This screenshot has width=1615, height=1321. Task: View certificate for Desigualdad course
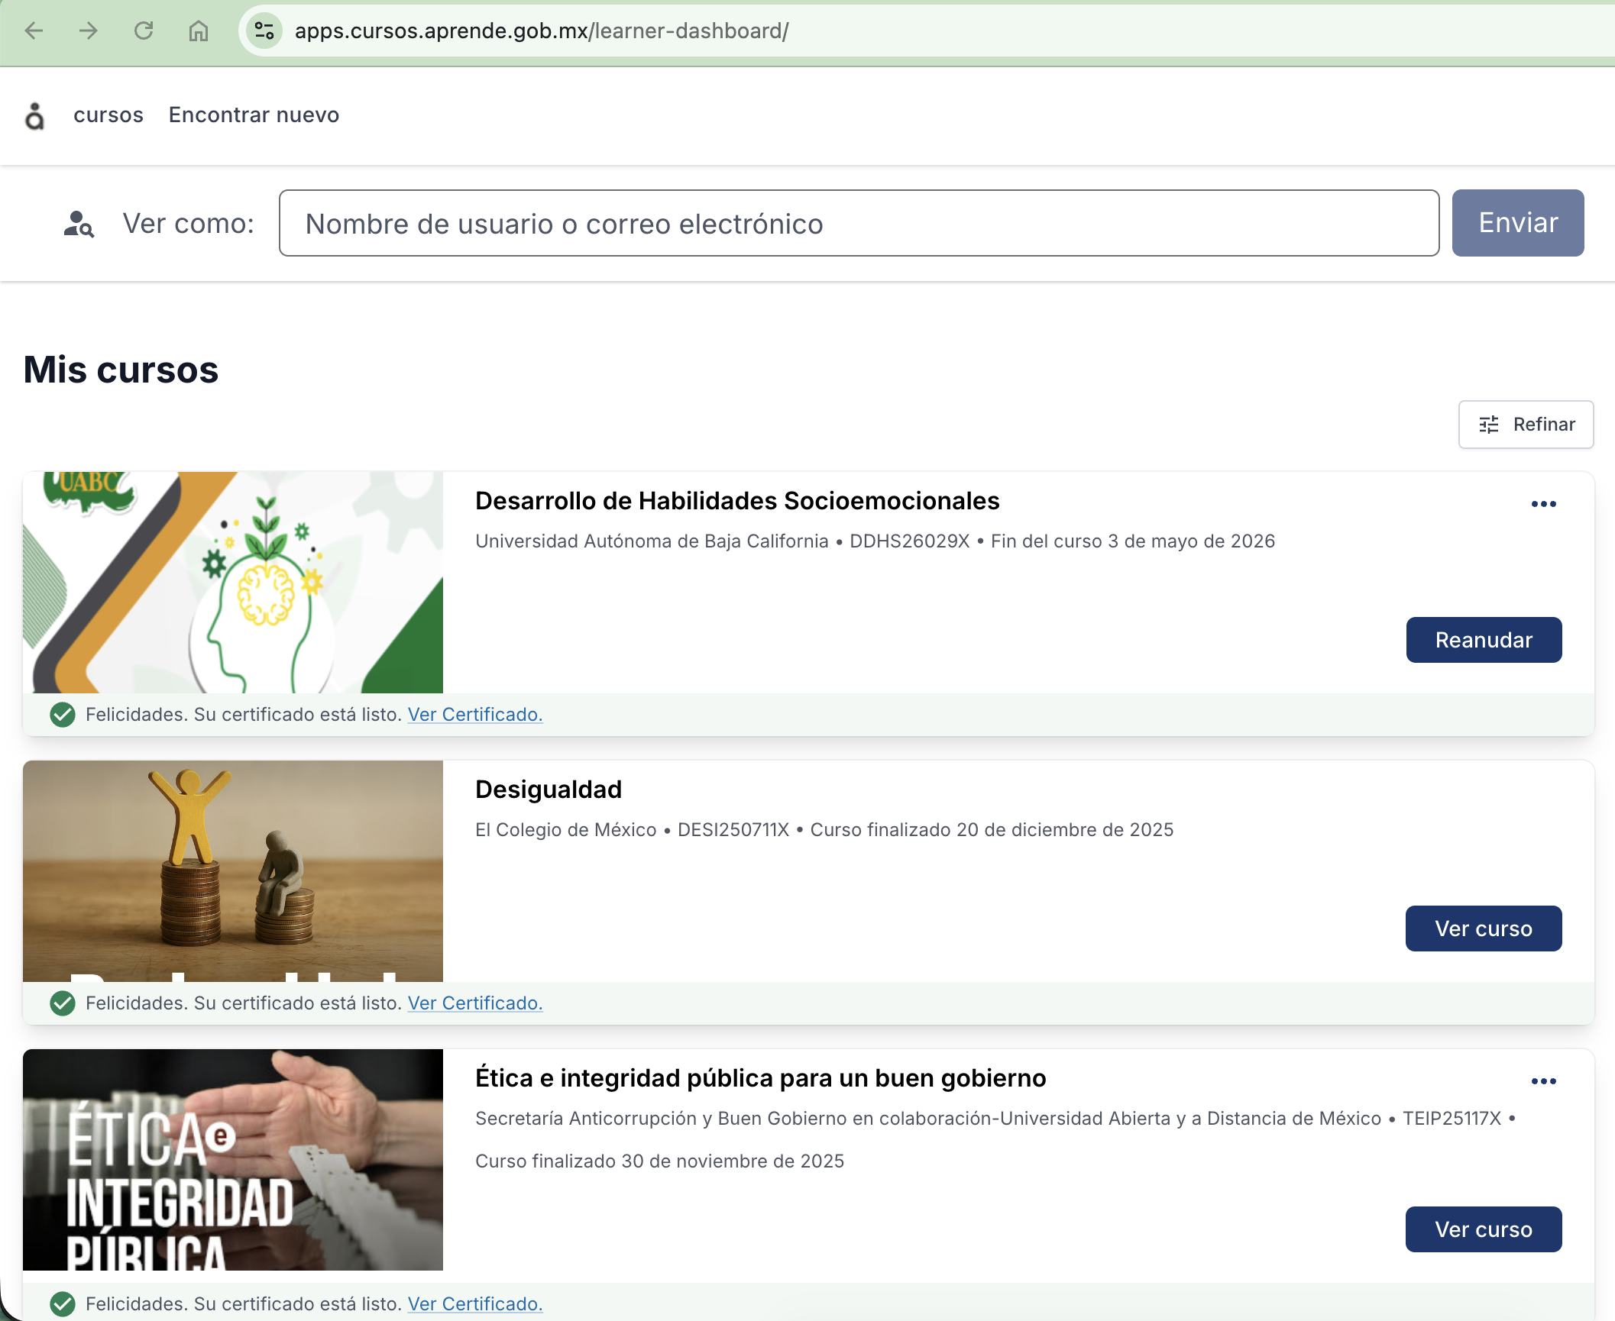point(475,1003)
